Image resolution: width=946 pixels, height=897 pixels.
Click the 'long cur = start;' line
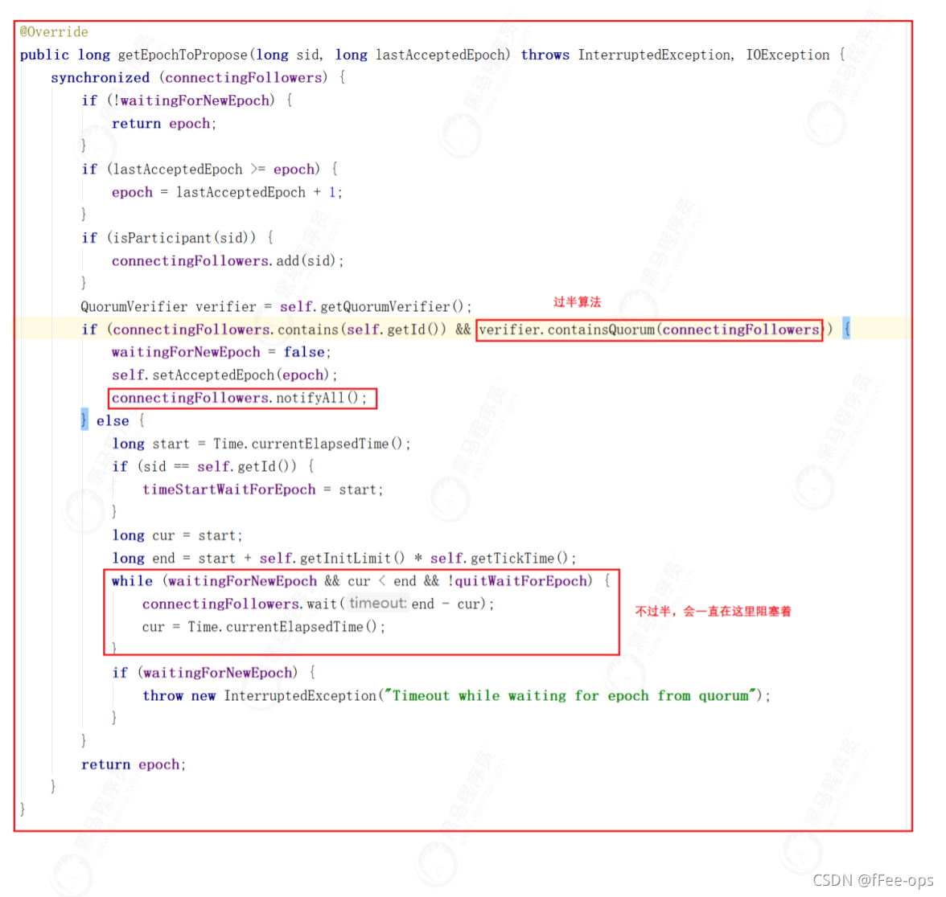[177, 535]
